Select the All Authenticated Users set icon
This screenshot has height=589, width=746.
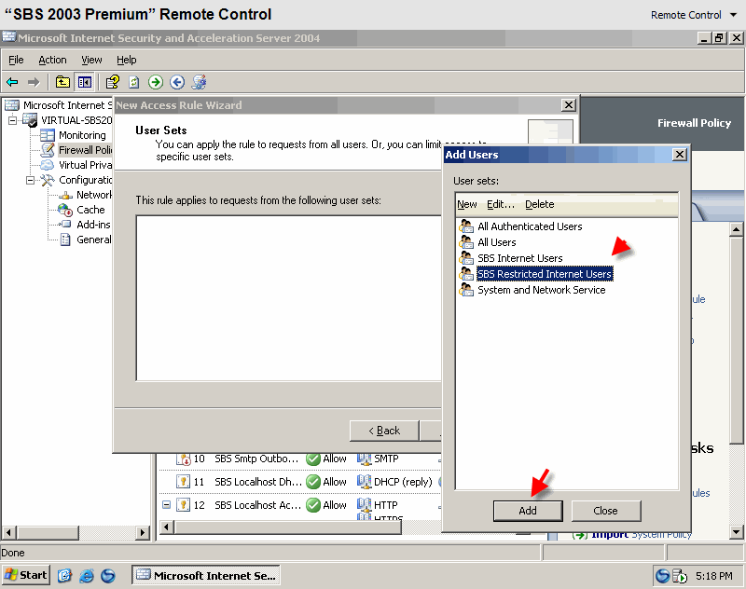click(466, 226)
